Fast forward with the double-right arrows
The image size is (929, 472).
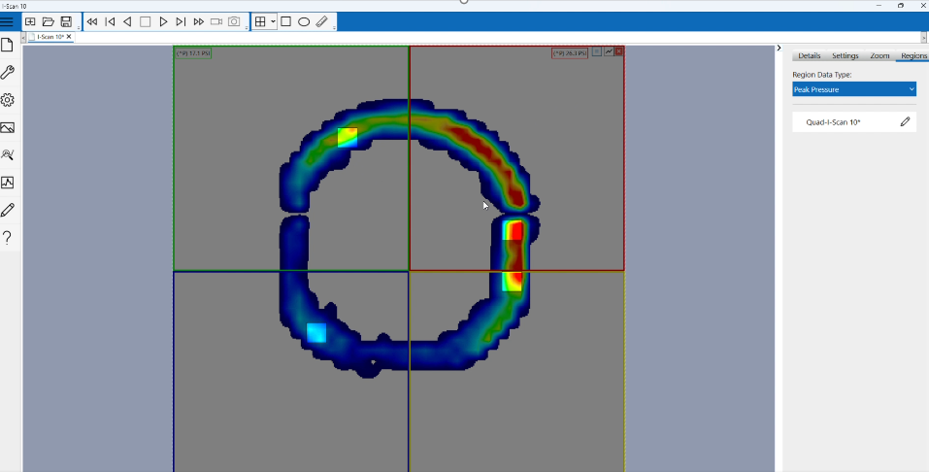pos(199,22)
